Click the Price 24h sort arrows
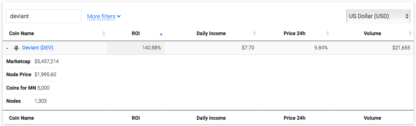 [328, 33]
